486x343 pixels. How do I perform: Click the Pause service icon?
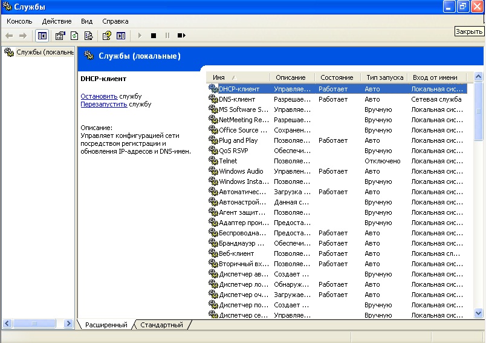point(167,36)
